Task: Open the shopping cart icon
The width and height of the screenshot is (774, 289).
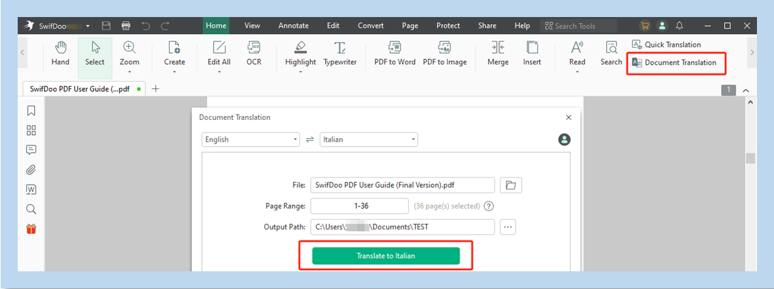Action: coord(645,26)
